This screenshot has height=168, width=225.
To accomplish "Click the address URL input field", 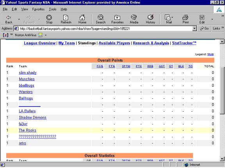I will point(105,28).
